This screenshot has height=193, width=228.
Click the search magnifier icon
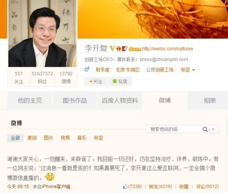pos(205,129)
